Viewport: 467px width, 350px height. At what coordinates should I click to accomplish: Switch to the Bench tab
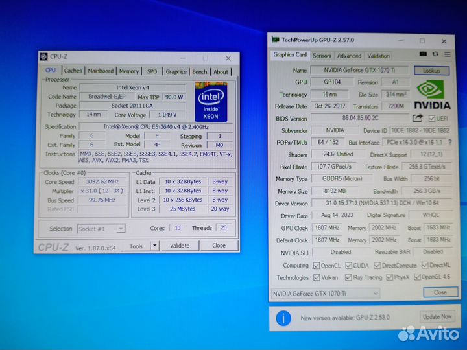pos(200,72)
